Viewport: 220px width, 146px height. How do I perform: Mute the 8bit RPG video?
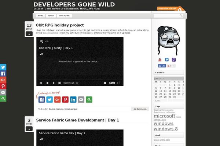tap(60, 83)
